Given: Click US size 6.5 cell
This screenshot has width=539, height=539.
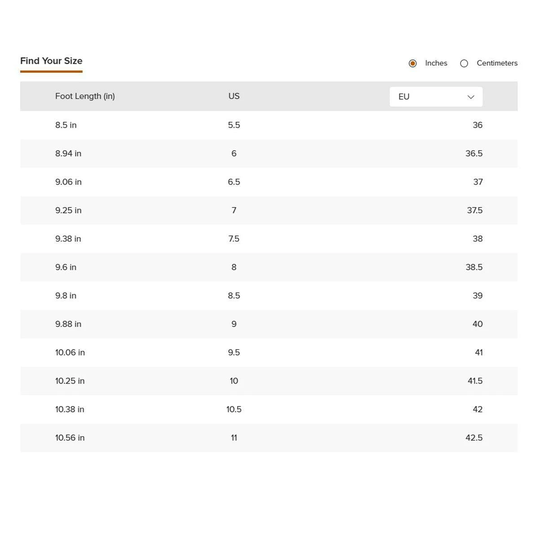Looking at the screenshot, I should 234,182.
